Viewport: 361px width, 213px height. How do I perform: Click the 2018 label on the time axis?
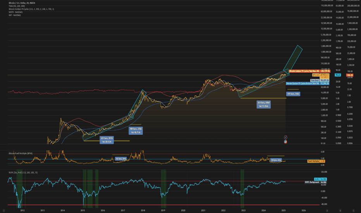[x=143, y=210]
